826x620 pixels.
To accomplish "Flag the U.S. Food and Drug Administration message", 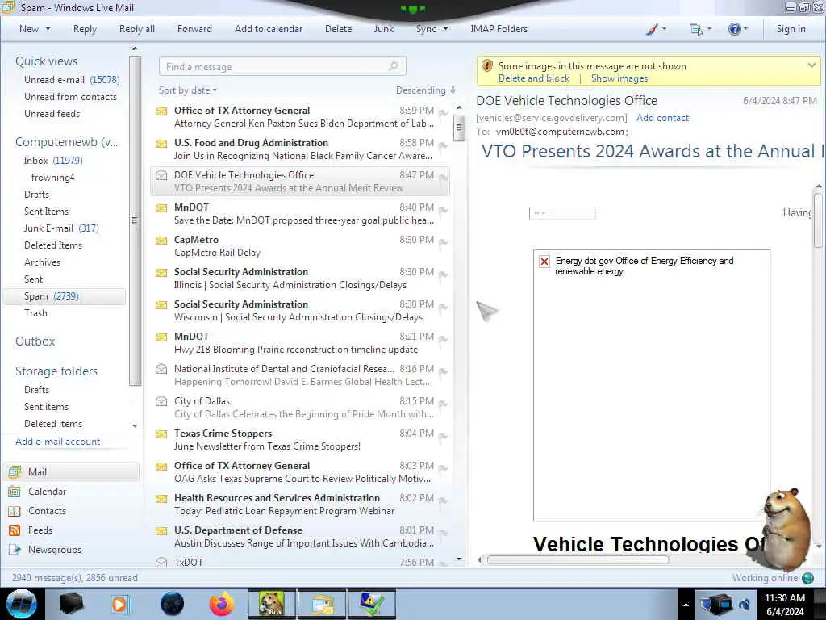I will click(x=443, y=145).
